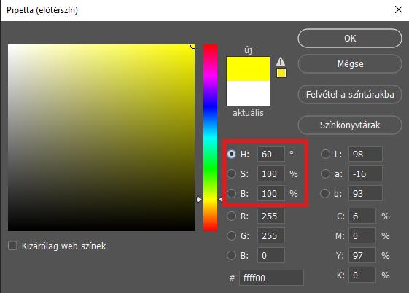
Task: Click the Mégse cancel button
Action: click(x=350, y=64)
